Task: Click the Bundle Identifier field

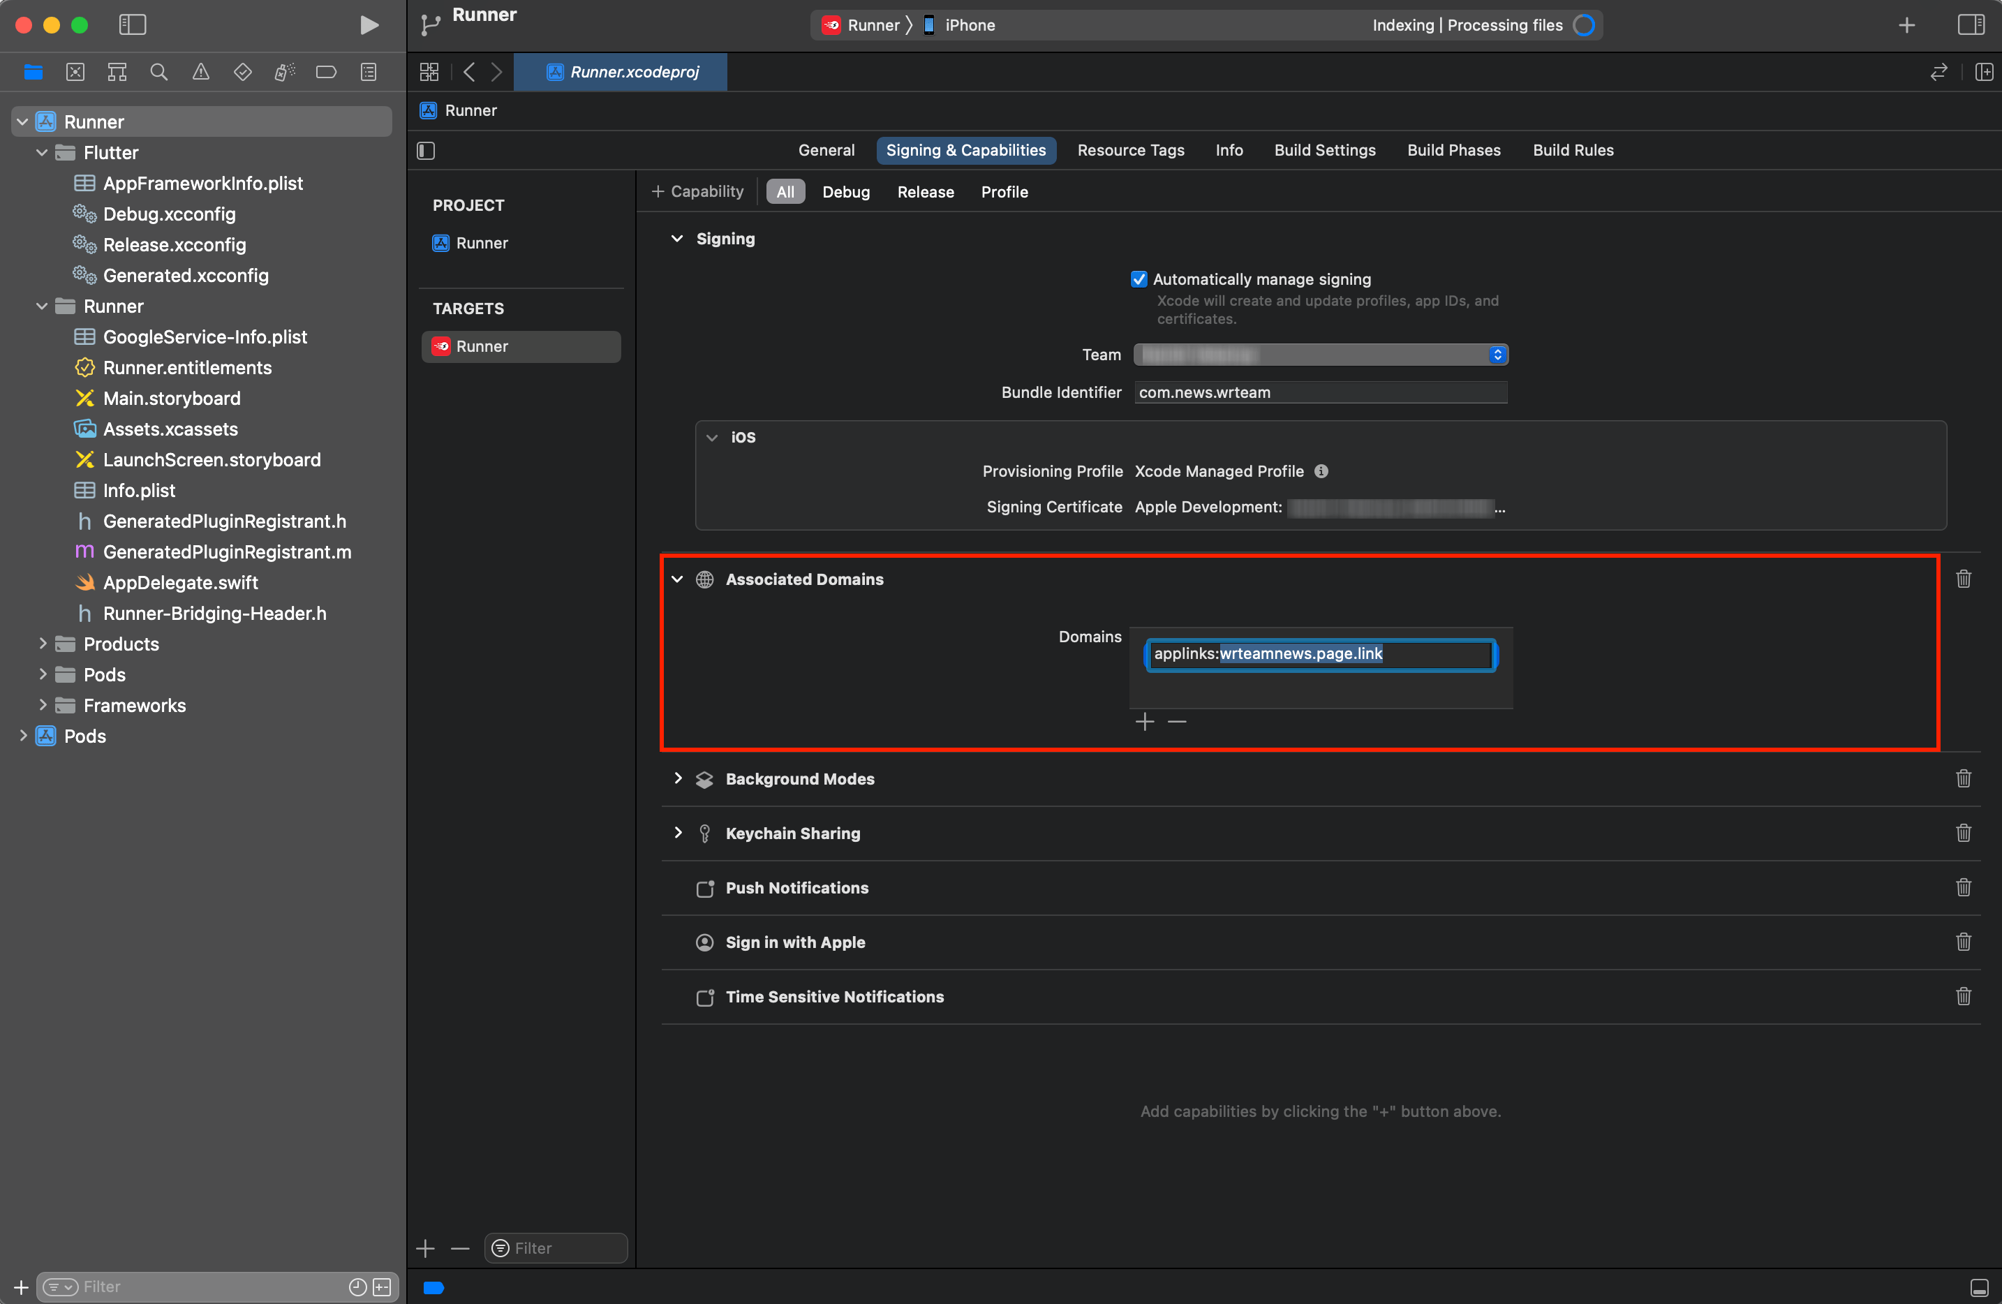Action: click(1320, 392)
